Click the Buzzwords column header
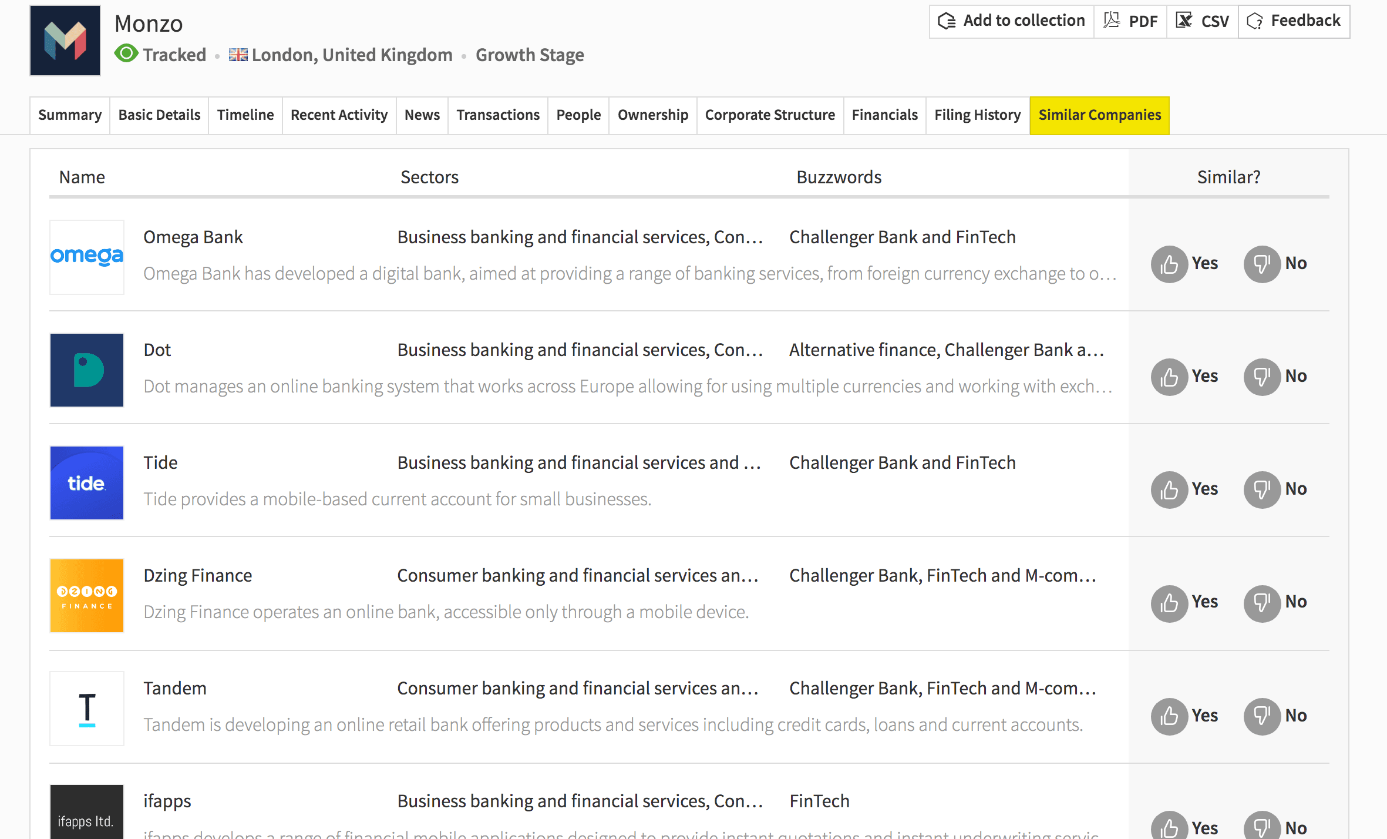The height and width of the screenshot is (839, 1387). [x=839, y=177]
